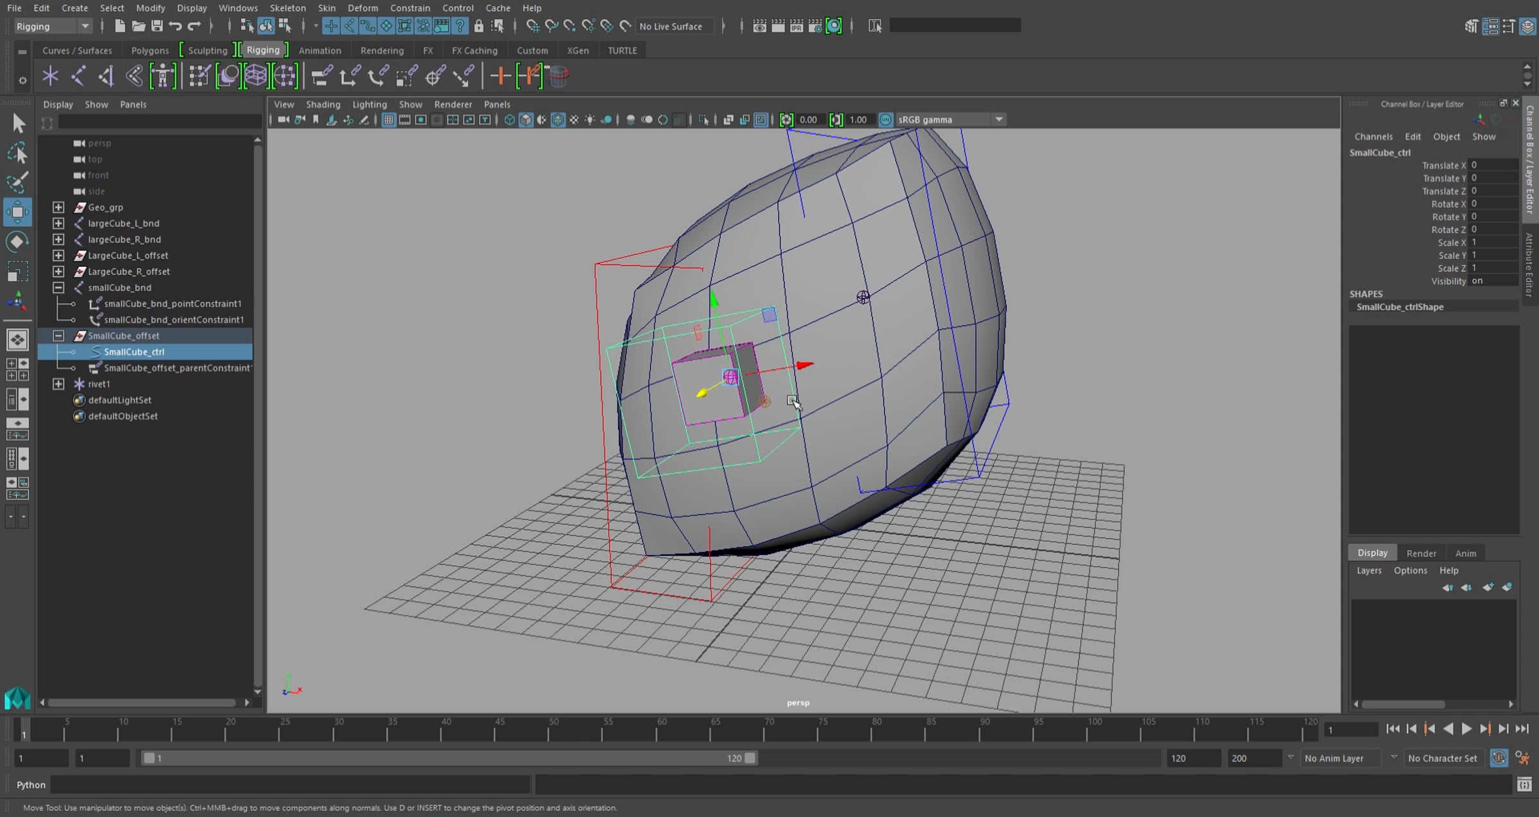
Task: Open the Rigging menu set dropdown
Action: click(x=85, y=26)
